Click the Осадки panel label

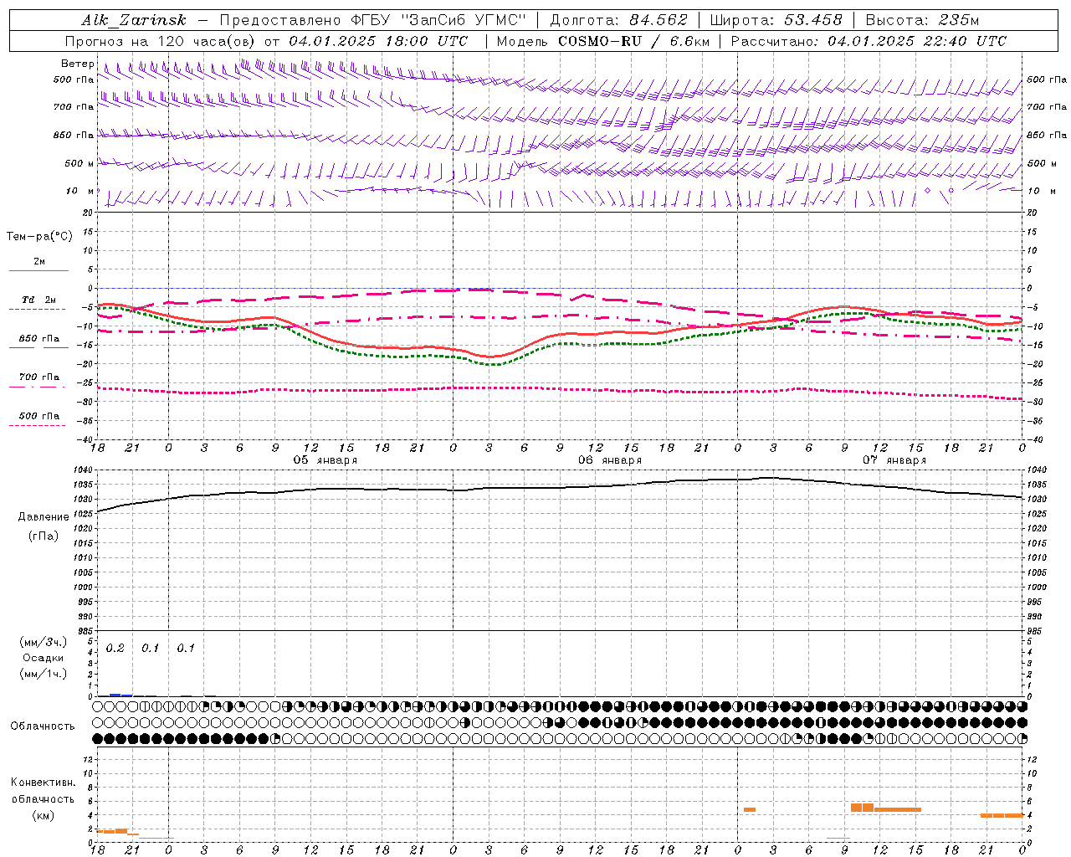[x=44, y=658]
